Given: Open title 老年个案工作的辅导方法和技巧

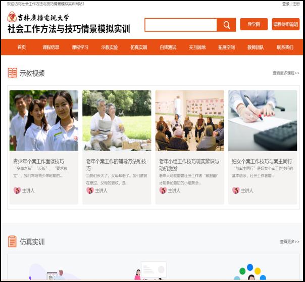Looking at the screenshot, I should [x=116, y=165].
